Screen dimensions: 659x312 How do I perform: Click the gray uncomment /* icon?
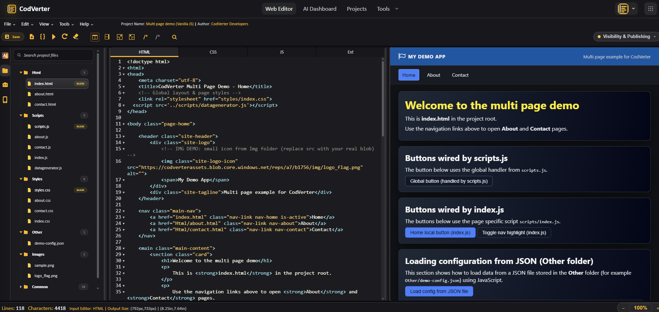(x=158, y=37)
